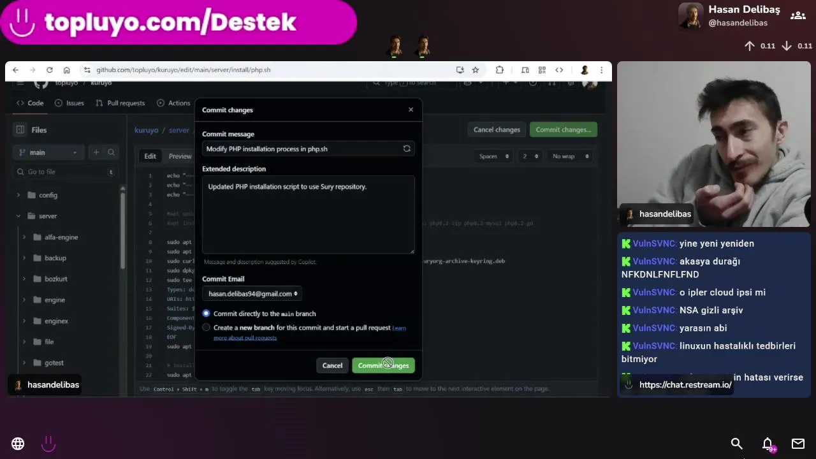Close the Commit changes dialog
This screenshot has height=459, width=816.
click(411, 110)
